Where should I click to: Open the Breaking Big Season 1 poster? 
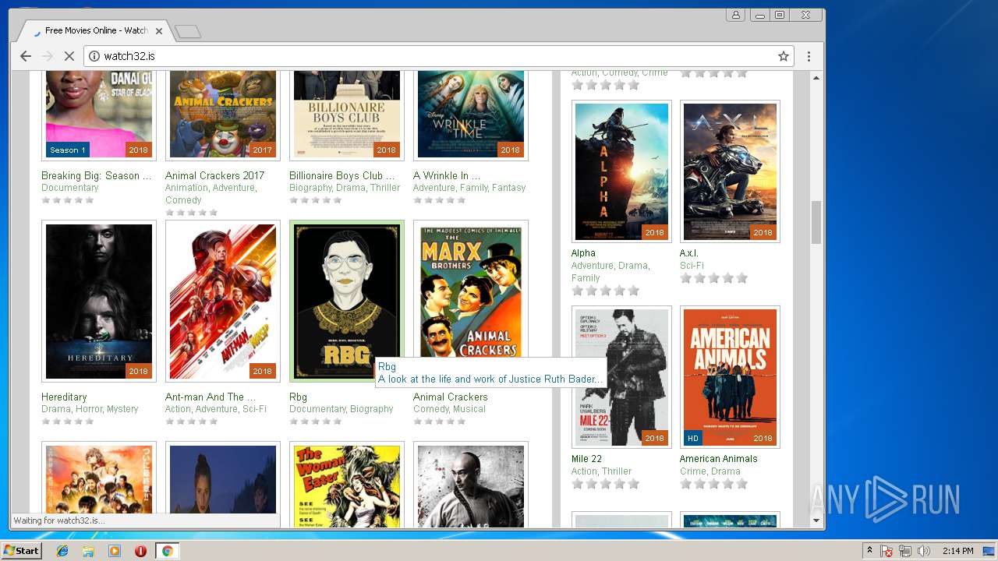99,115
